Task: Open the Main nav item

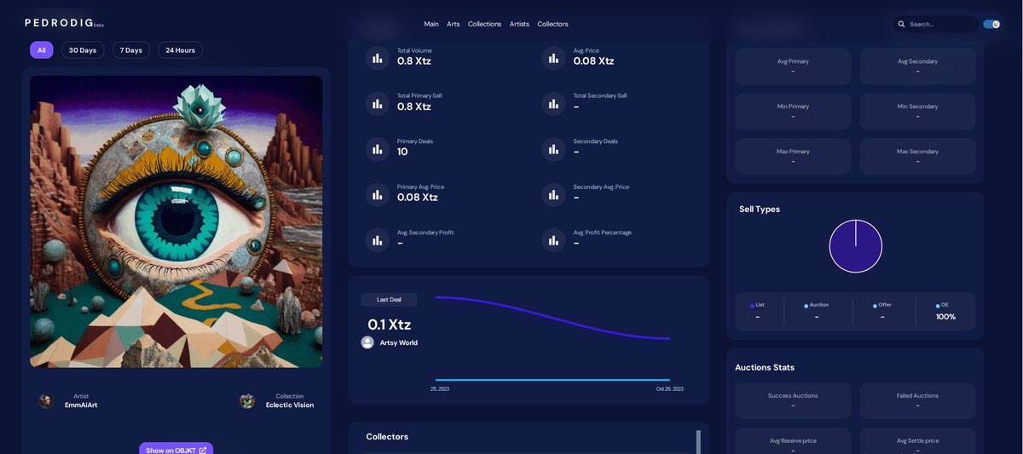Action: pos(431,24)
